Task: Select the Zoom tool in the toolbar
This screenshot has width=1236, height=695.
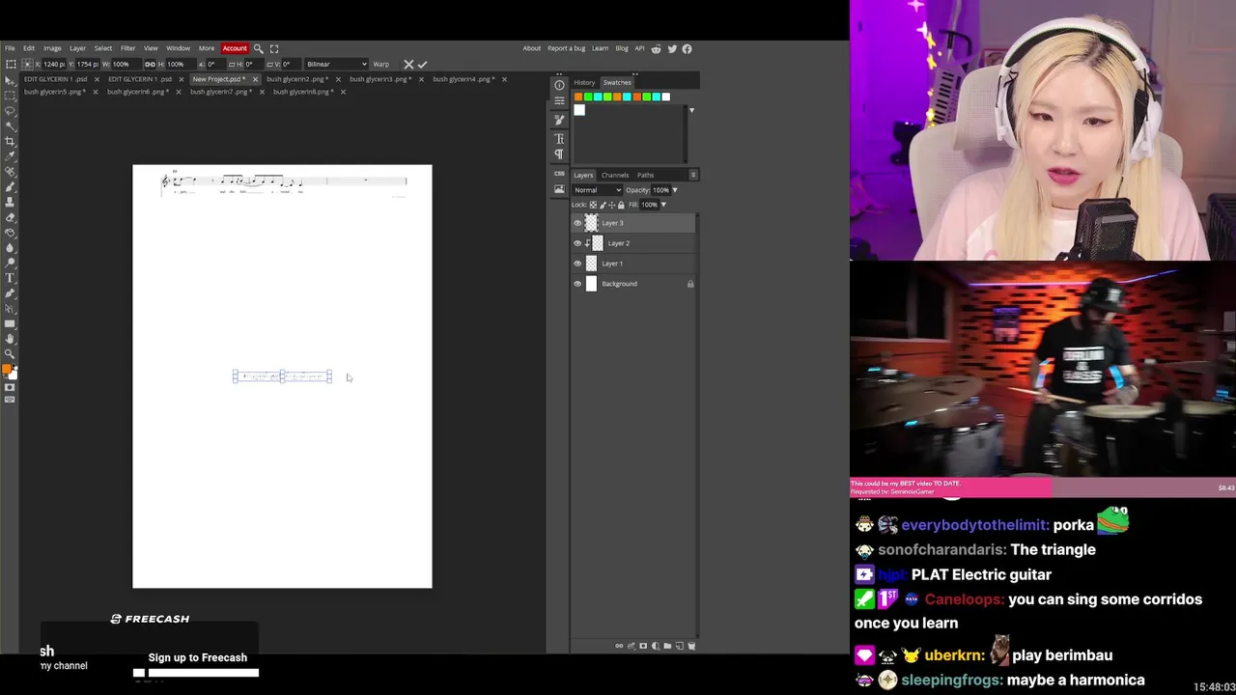Action: 10,354
